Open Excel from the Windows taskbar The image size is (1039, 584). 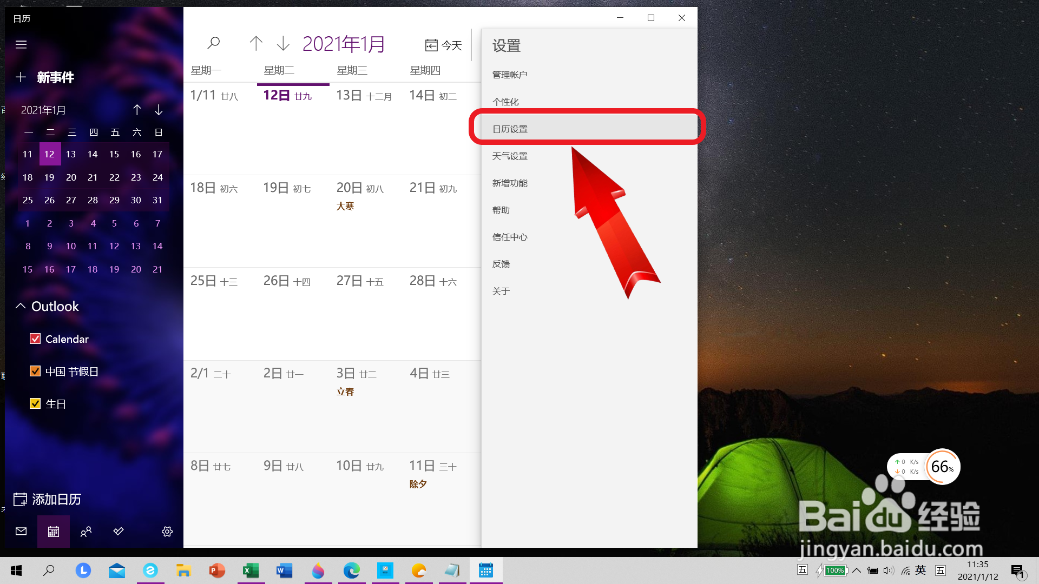(251, 570)
